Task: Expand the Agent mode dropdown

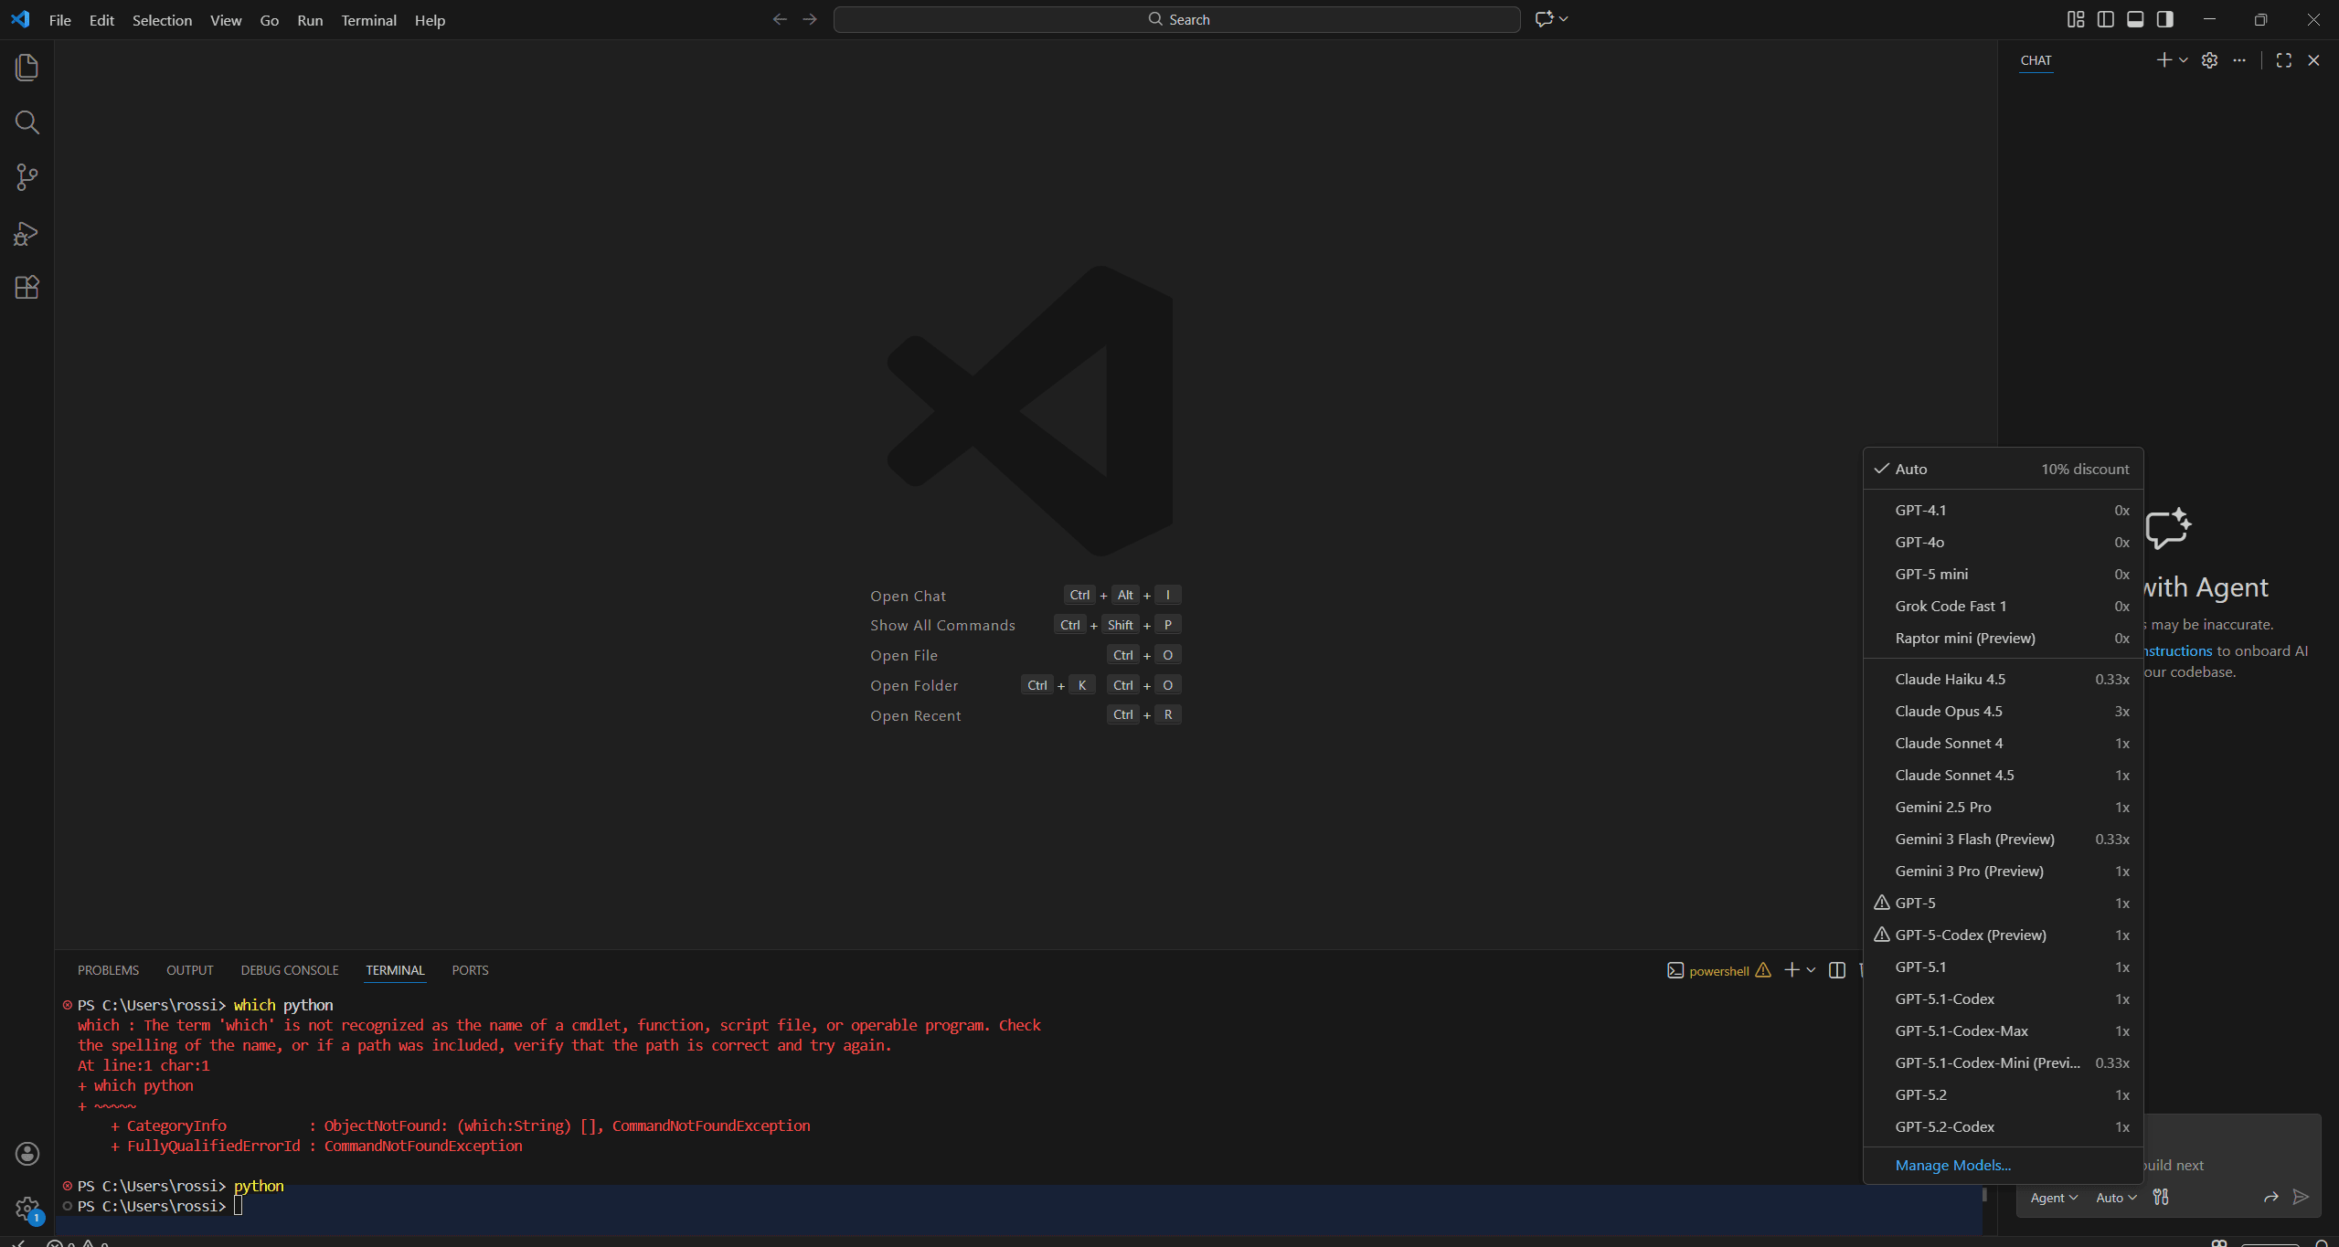Action: [2054, 1198]
